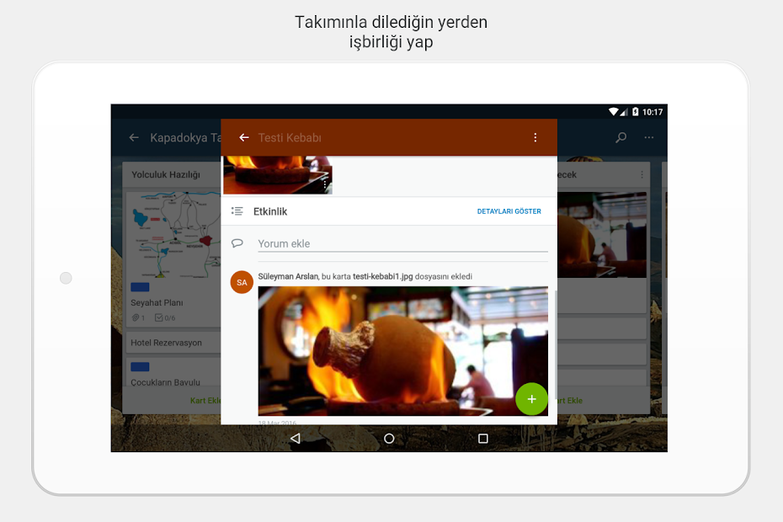Open Testi Kebabı card overflow menu
783x522 pixels.
[535, 137]
